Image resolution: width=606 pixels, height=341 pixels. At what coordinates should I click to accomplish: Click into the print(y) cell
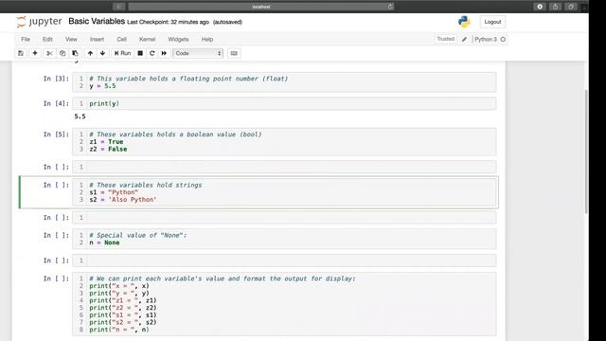click(x=284, y=103)
